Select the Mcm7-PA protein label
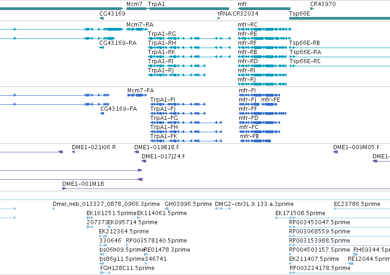 tap(141, 91)
